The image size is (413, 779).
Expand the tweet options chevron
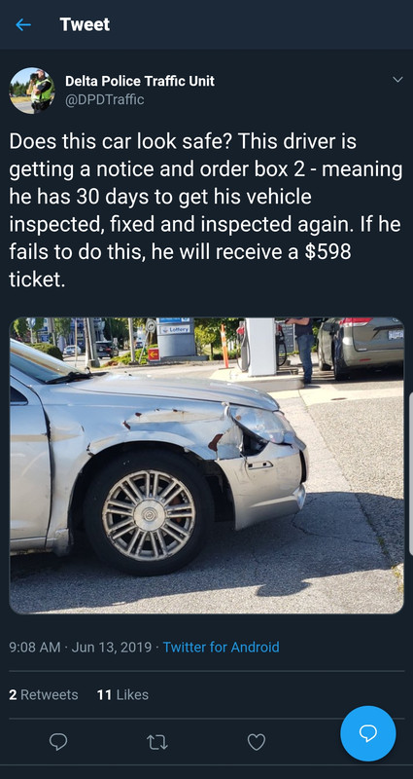pos(397,80)
